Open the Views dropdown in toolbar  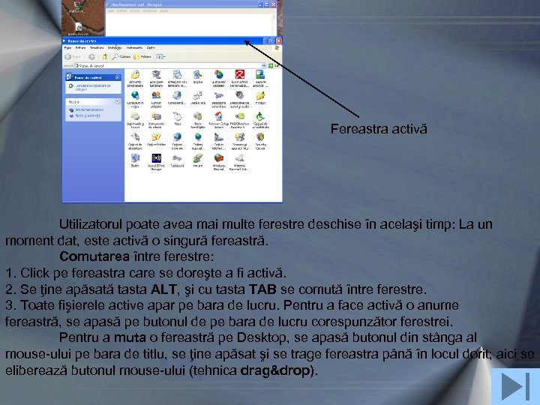[x=160, y=56]
